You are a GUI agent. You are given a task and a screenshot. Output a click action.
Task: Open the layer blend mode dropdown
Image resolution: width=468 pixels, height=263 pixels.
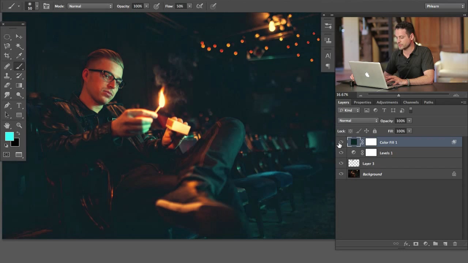pos(358,121)
